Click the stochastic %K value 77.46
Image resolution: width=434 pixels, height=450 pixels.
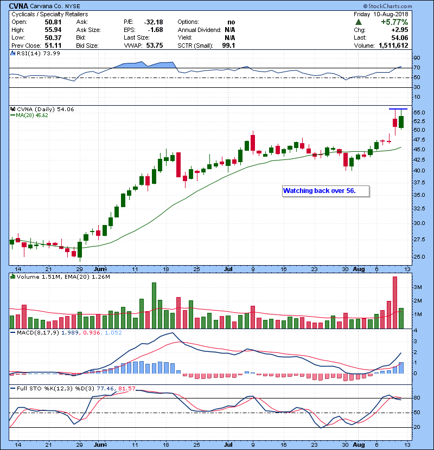[105, 389]
